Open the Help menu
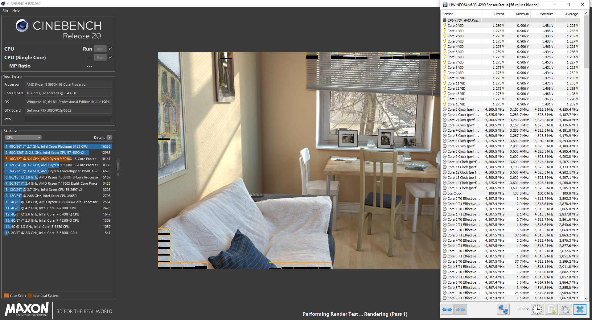592x320 pixels. point(16,10)
